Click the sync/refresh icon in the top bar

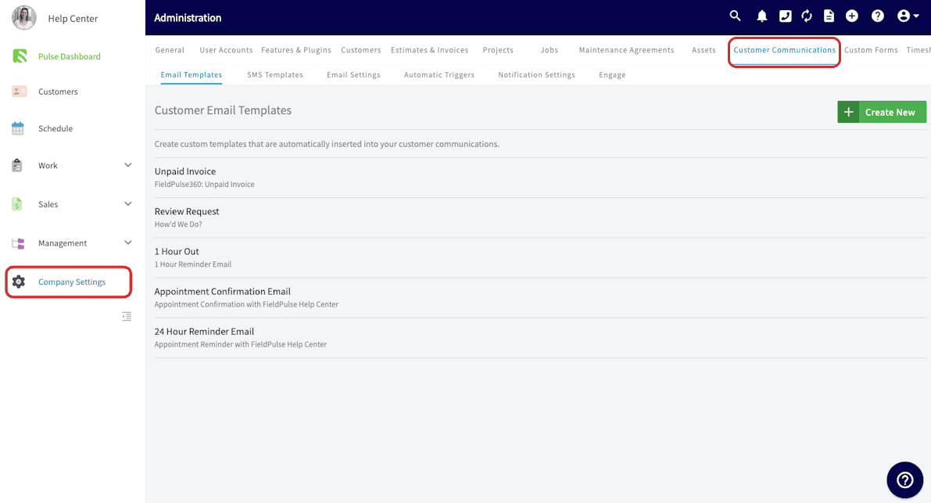tap(806, 16)
